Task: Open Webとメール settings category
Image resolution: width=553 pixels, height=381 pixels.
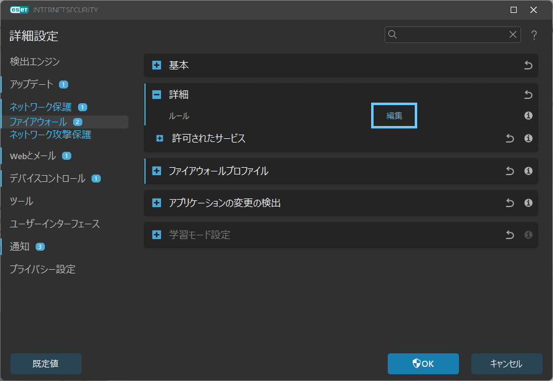Action: (x=33, y=156)
